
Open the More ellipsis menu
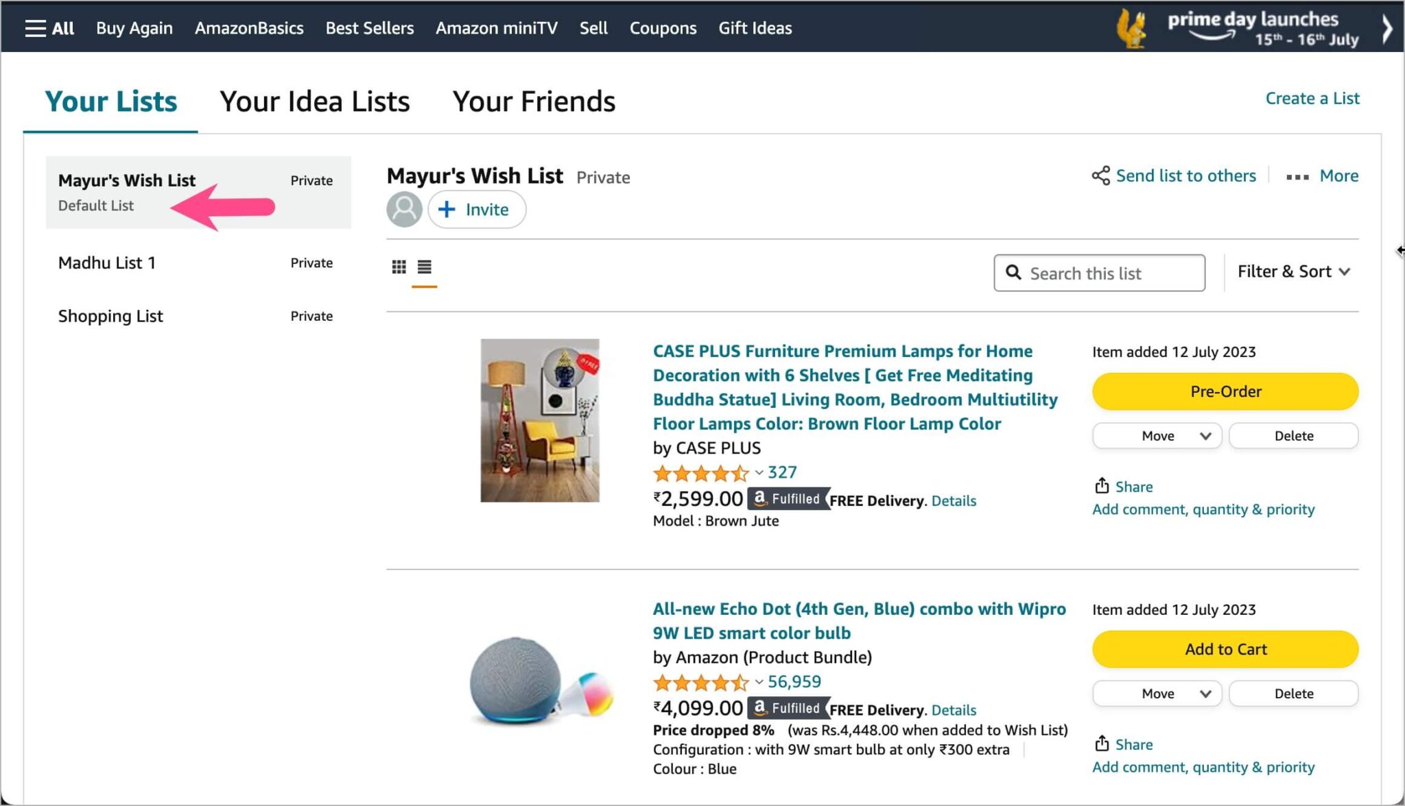coord(1297,176)
